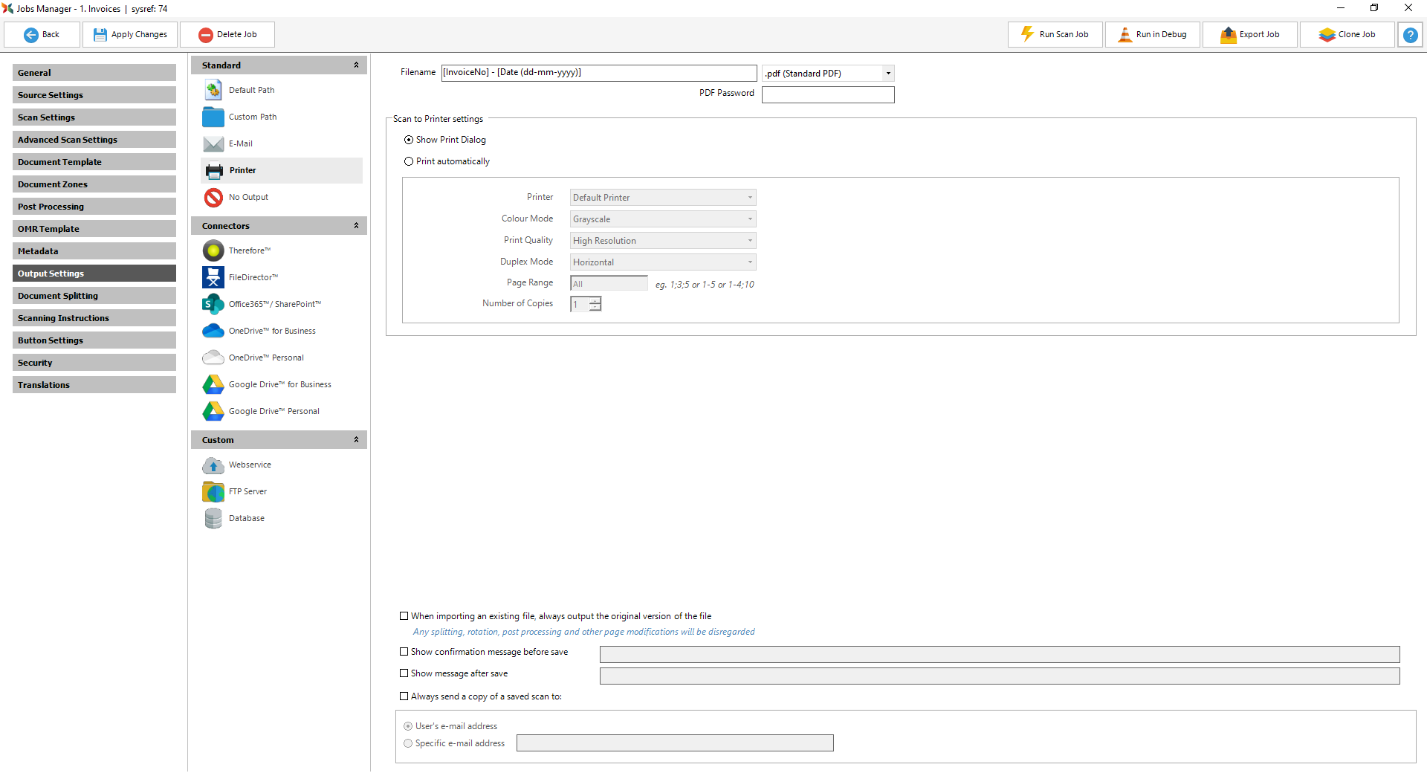This screenshot has width=1427, height=773.
Task: Enable Show confirmation message before save
Action: [404, 652]
